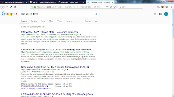Open 'ETIKA BER SMS DENGAN DOSEN' sublink
The width and height of the screenshot is (174, 97).
pyautogui.click(x=35, y=86)
